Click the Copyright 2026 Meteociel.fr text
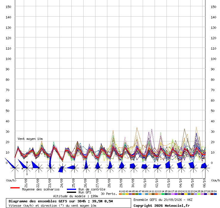This screenshot has width=220, height=208. (x=161, y=206)
